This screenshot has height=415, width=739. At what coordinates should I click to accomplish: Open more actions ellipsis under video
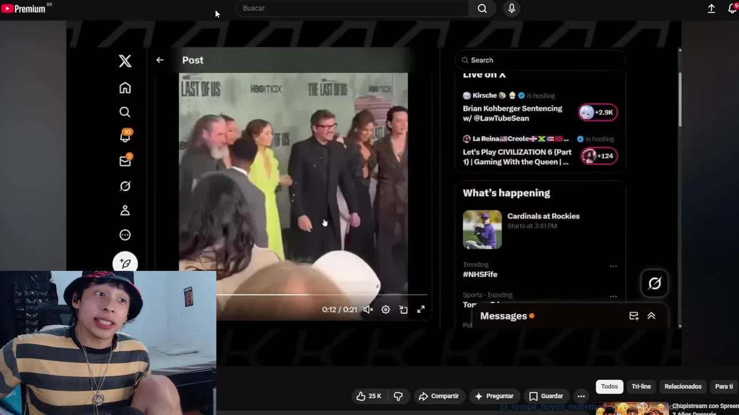(581, 396)
